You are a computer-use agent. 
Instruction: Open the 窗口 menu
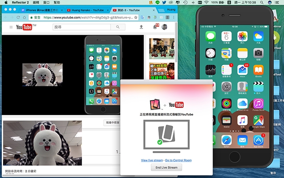click(x=47, y=2)
